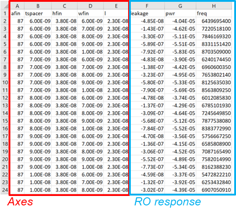Select cell with freq 6253432840
The width and height of the screenshot is (236, 209).
(x=214, y=182)
